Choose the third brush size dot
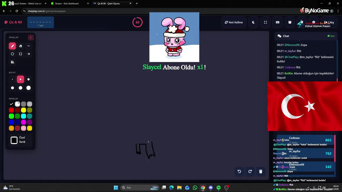 coord(28,79)
